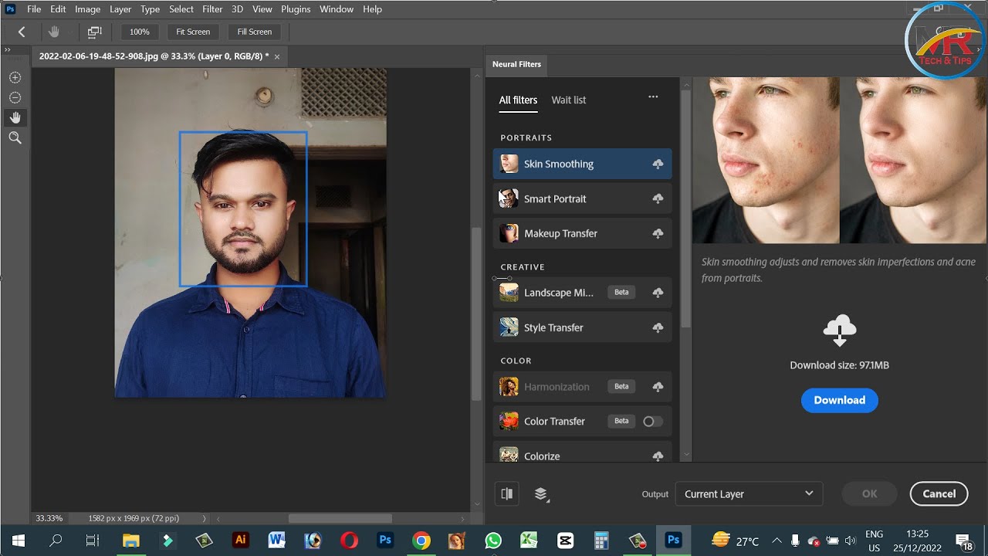
Task: Click the skin smoothing before/after preview image
Action: point(839,160)
